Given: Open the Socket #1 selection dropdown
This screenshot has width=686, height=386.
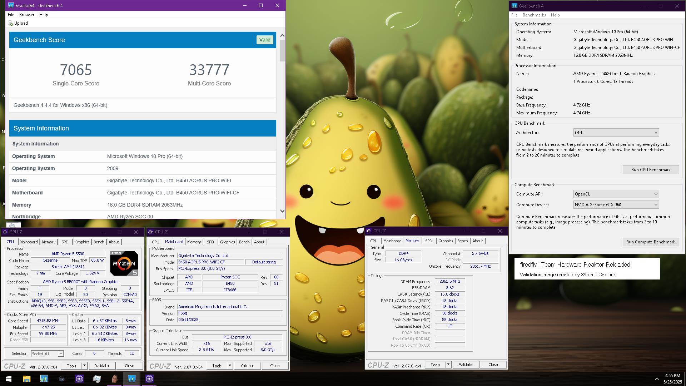Looking at the screenshot, I should (47, 354).
